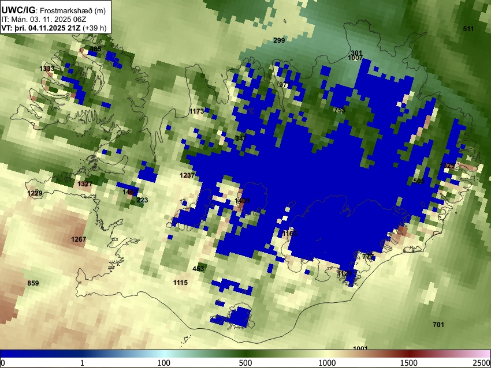Select the value 1173 on the map
Viewport: 491px width, 368px height.
(196, 111)
